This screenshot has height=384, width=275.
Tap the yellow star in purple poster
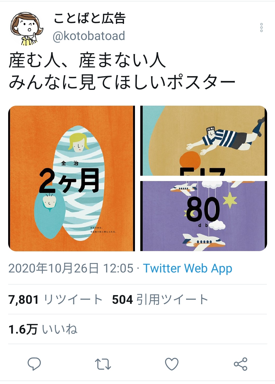point(230,200)
